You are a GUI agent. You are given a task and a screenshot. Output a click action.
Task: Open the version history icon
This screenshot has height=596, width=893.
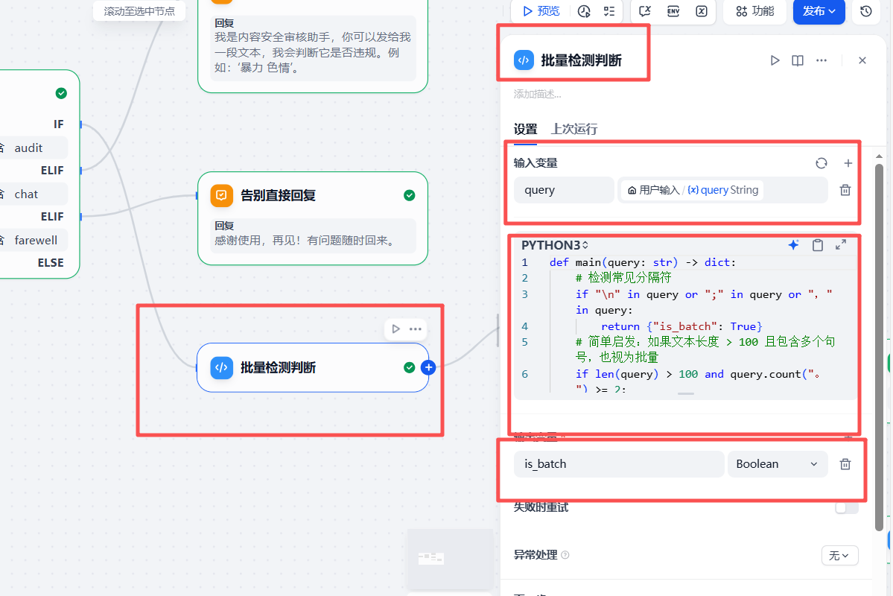click(x=865, y=11)
